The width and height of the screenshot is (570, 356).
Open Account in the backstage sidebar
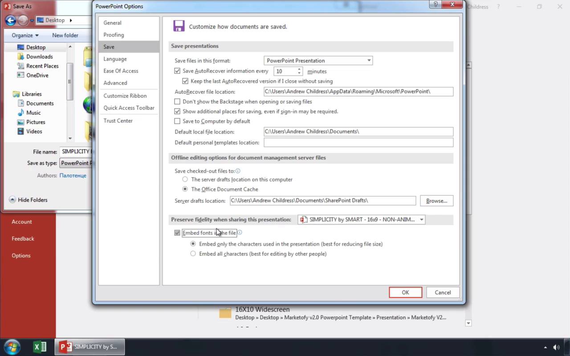(x=22, y=222)
